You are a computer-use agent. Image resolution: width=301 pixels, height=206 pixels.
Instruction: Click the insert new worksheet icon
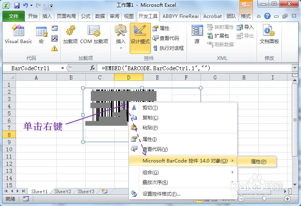104,191
